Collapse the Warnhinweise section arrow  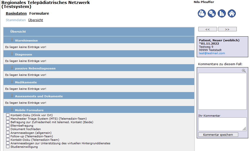[12, 40]
